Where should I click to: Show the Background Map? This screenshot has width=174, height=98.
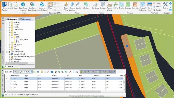(50, 6)
